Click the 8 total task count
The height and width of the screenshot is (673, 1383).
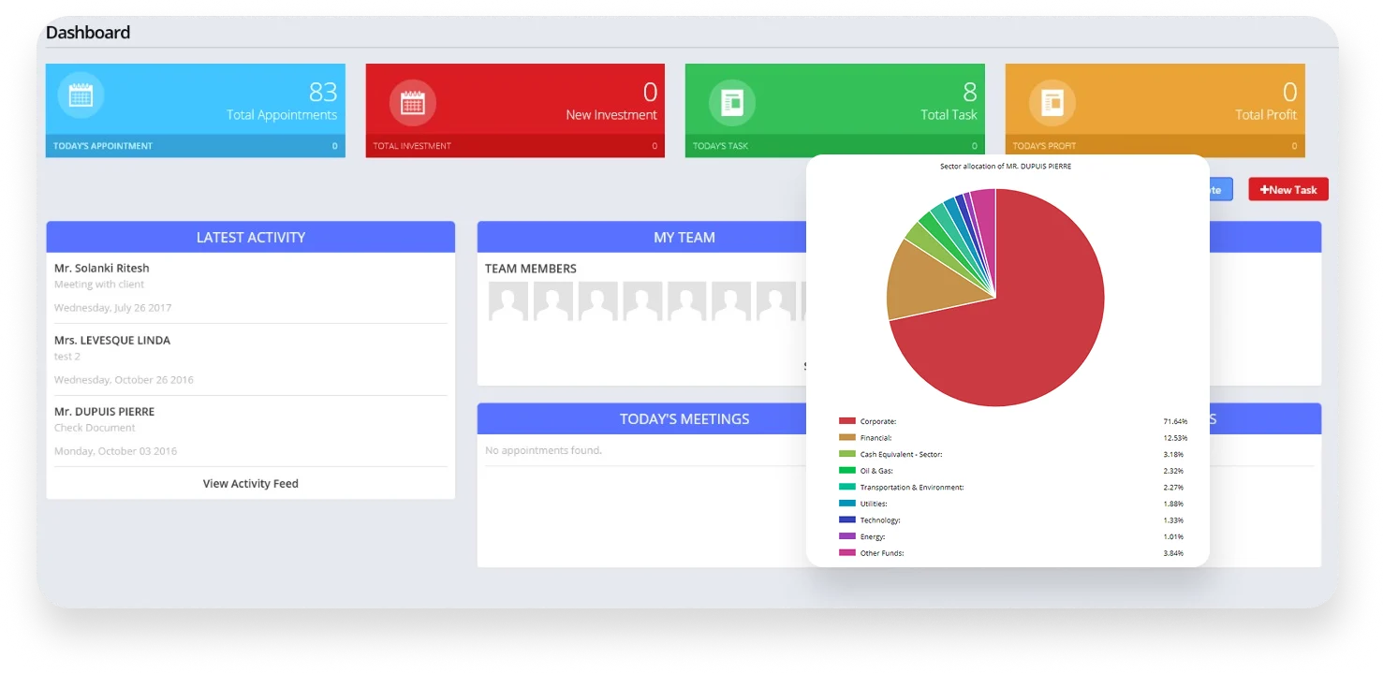(x=970, y=92)
